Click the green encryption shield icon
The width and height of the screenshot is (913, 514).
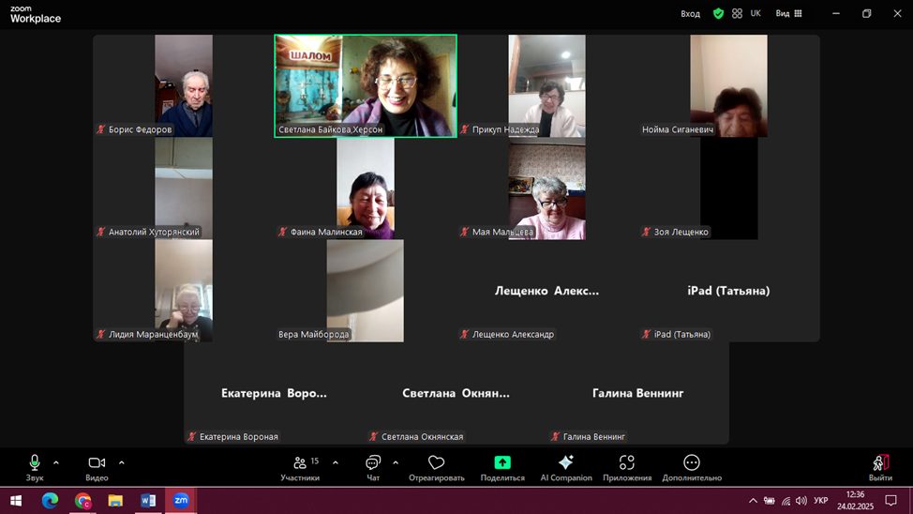pos(718,14)
